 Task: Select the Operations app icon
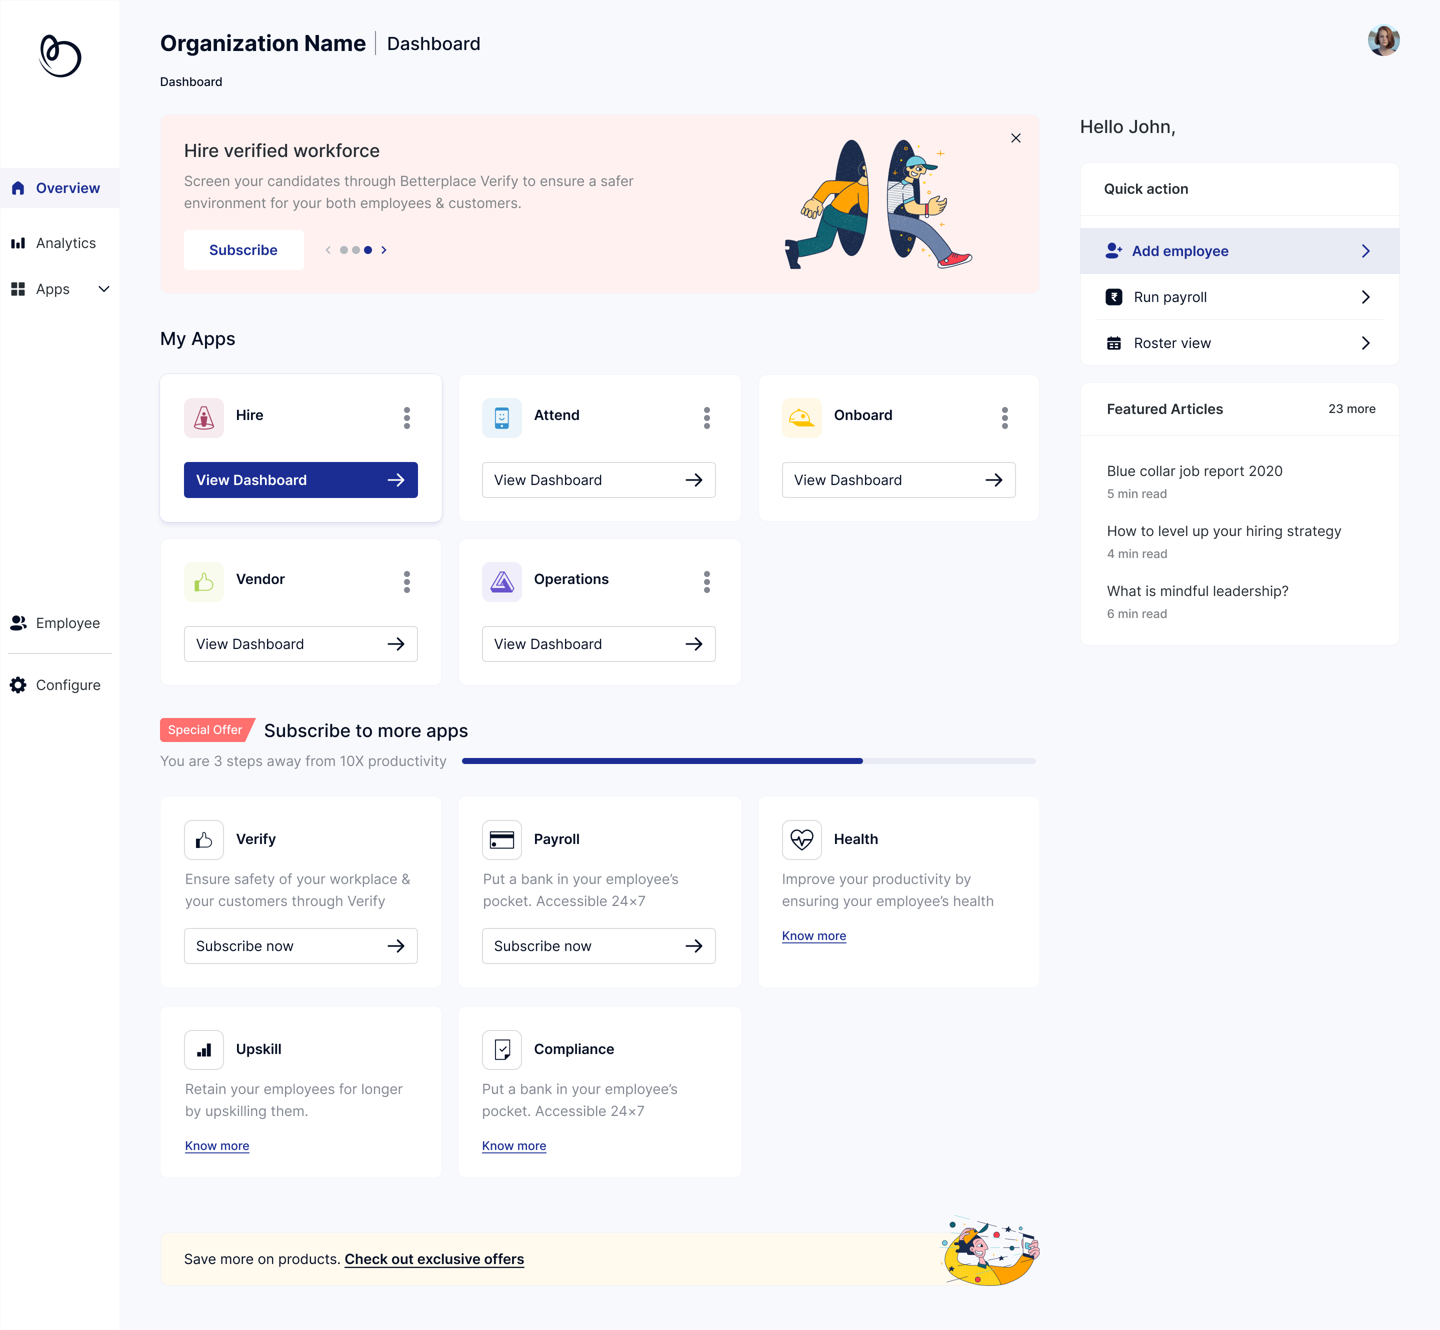pos(501,581)
